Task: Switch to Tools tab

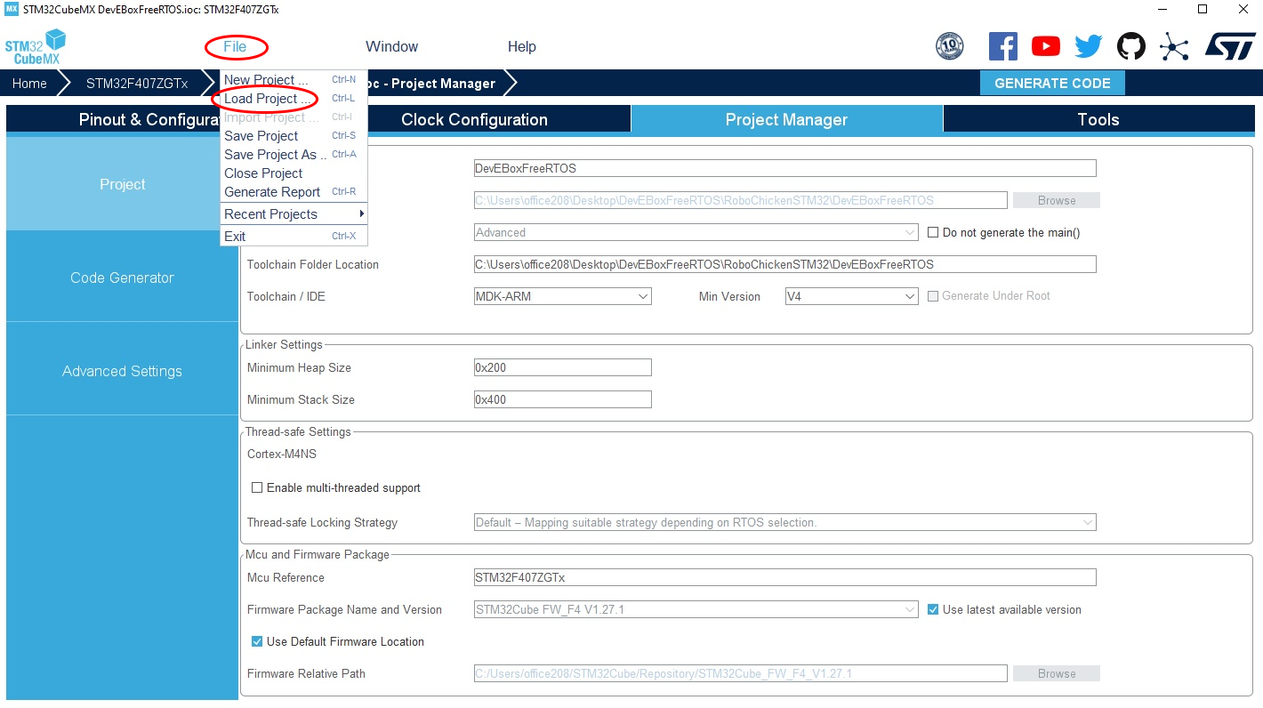Action: [1098, 119]
